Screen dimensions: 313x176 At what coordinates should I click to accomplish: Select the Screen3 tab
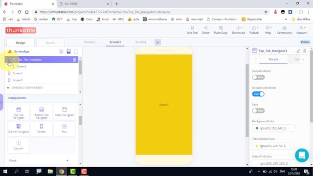[115, 42]
